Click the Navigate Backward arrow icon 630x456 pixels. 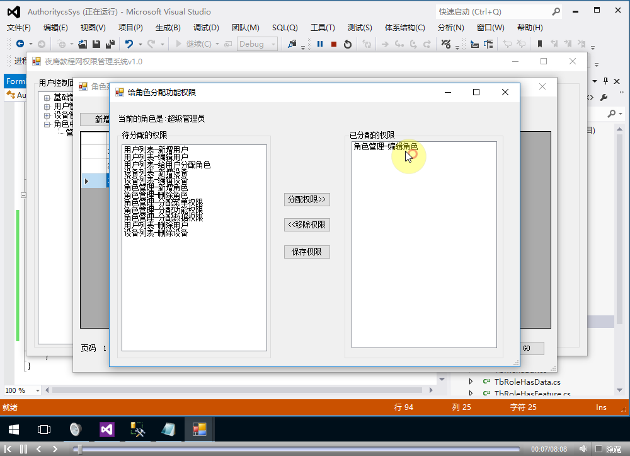[x=20, y=44]
